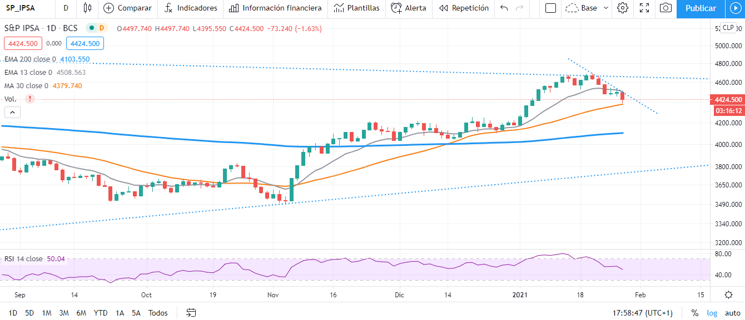Select the 1D date range

pos(13,313)
